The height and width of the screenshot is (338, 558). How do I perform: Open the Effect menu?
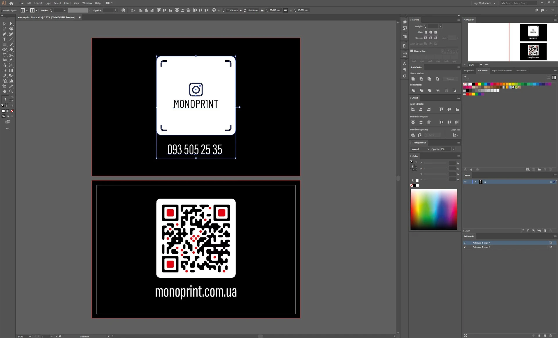67,3
